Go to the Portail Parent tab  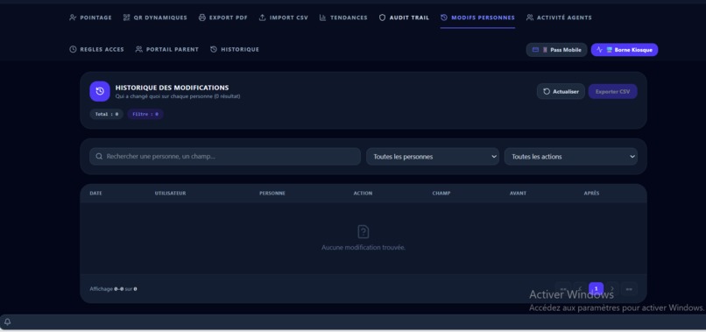tap(167, 50)
